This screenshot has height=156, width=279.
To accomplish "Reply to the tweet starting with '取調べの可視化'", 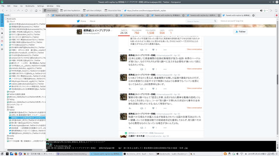I will tap(130, 128).
